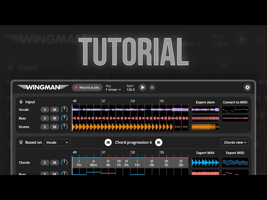The width and height of the screenshot is (267, 200).
Task: Click the Chord progression 6 label
Action: pos(133,142)
